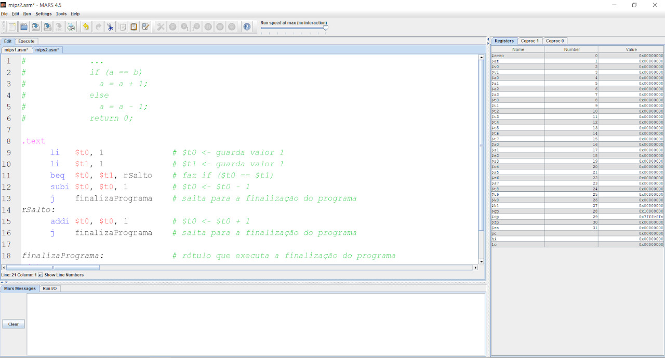Show the Coproc 1 registers tab
665x358 pixels.
530,41
